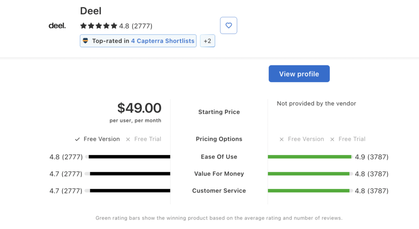Click the five-star rating icons

[x=99, y=26]
